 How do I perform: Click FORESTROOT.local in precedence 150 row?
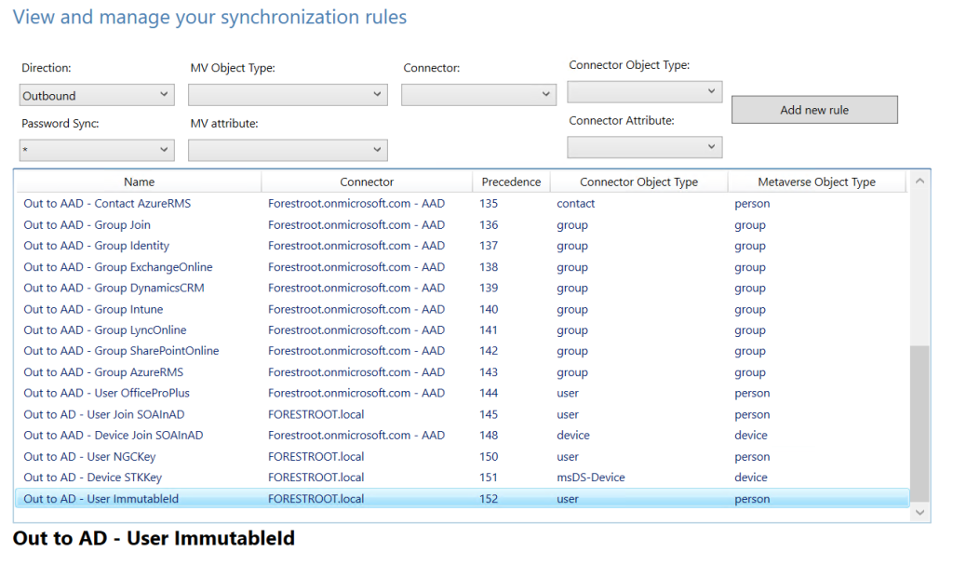(316, 457)
